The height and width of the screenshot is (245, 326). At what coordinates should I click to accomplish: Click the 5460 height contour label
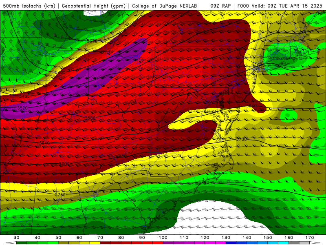coord(24,96)
